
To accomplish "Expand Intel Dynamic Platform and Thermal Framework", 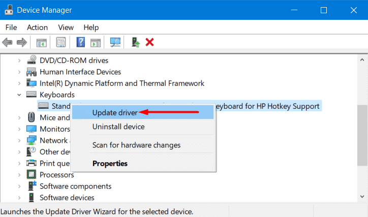I will (19, 83).
